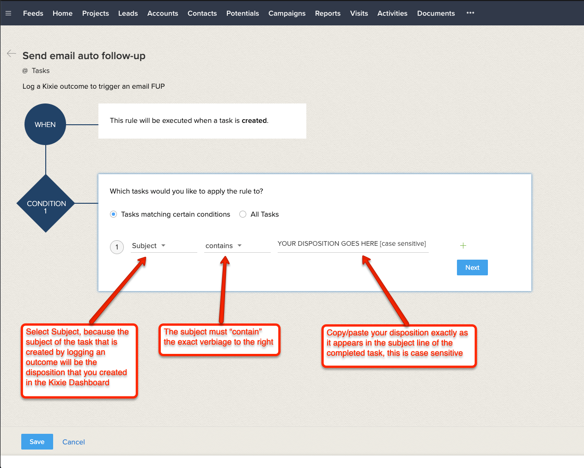Click the 'This rule will be executed' box
Viewport: 584px width, 468px height.
click(202, 121)
